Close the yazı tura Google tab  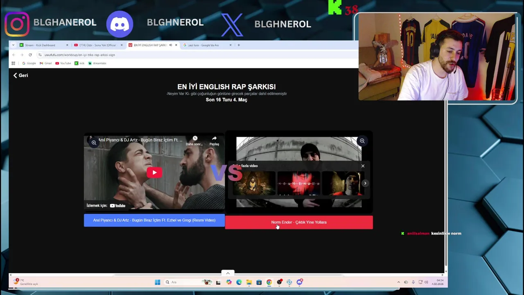[230, 45]
